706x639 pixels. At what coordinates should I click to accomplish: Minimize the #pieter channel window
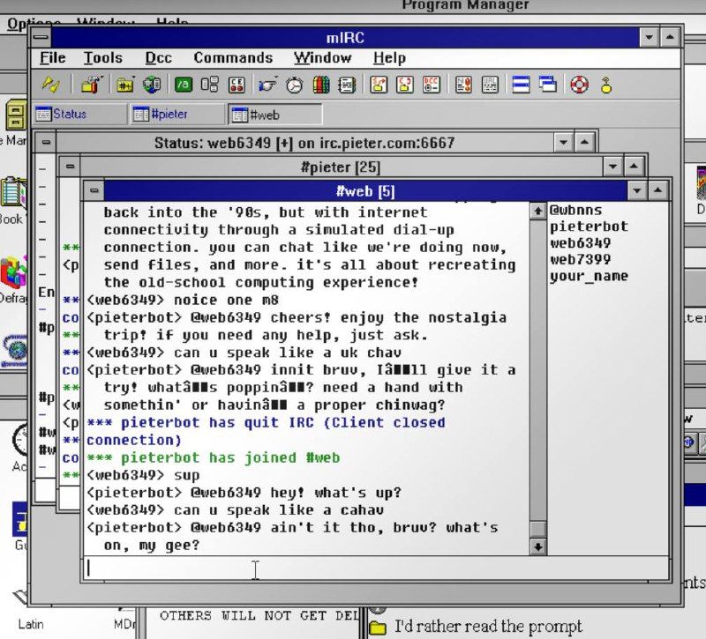tap(612, 167)
